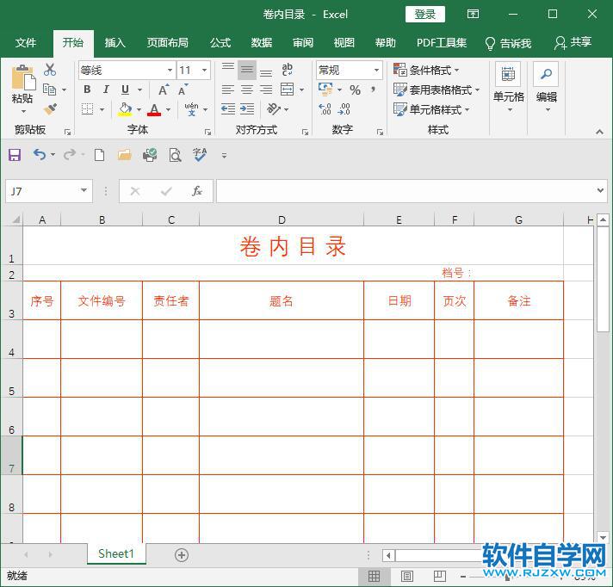Switch to the 审阅 tab
Image resolution: width=613 pixels, height=587 pixels.
(303, 42)
